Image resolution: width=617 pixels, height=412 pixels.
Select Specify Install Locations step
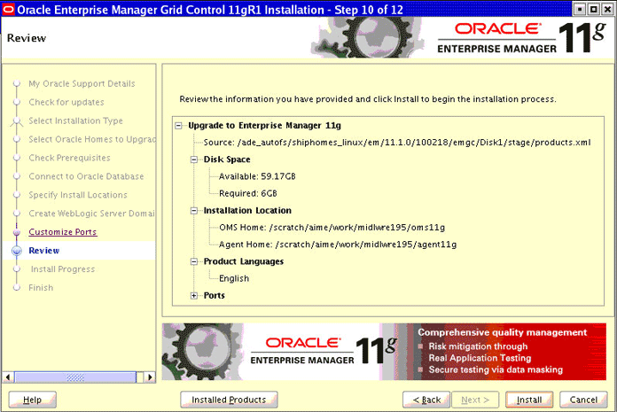click(x=78, y=195)
